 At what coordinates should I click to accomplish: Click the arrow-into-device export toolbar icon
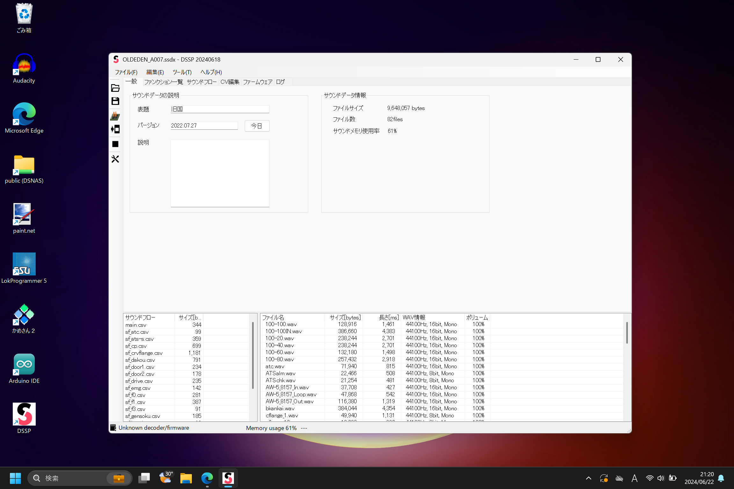[x=115, y=129]
